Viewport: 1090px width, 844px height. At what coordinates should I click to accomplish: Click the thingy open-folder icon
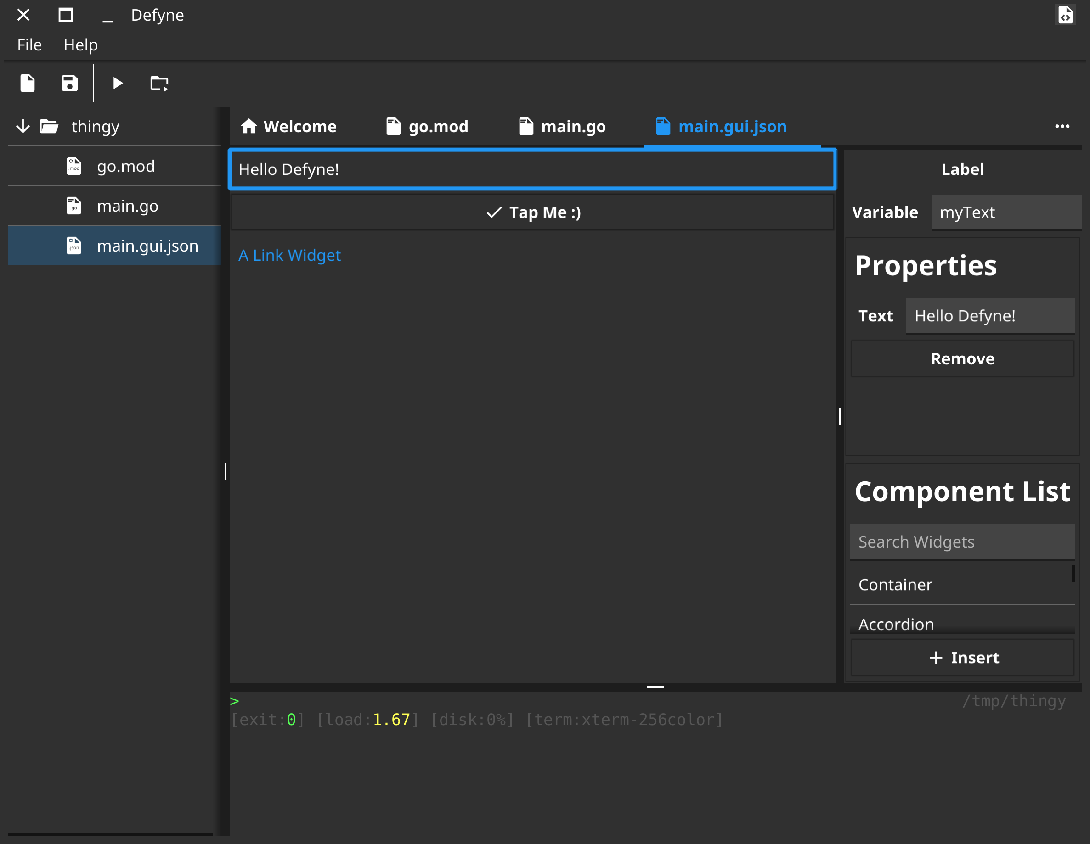(x=49, y=127)
